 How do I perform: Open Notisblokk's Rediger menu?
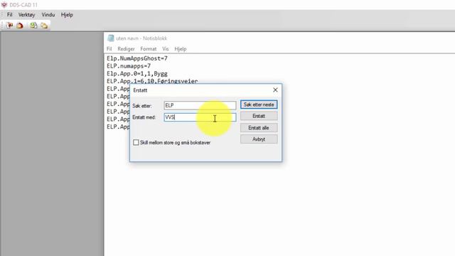click(x=127, y=49)
